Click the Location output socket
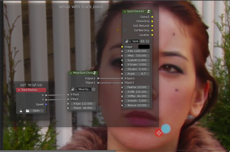The width and height of the screenshot is (230, 152). 152,35
